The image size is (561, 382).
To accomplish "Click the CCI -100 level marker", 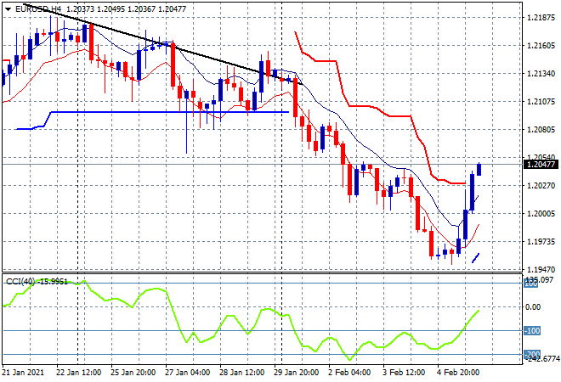I will [x=532, y=331].
